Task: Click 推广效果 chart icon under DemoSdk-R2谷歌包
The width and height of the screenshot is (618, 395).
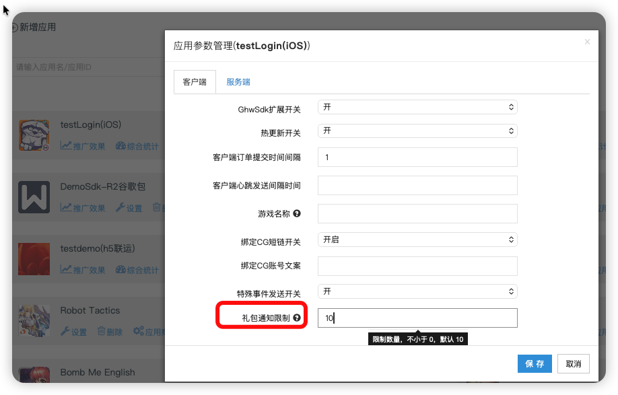Action: coord(66,207)
